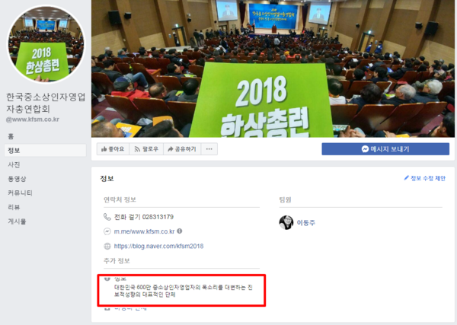Click the Messenger icon beside m.me link
Screen dimensions: 457x325
point(107,231)
